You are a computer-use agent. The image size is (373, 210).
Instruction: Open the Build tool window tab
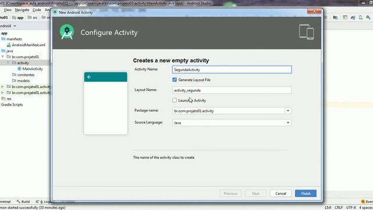tap(23, 201)
